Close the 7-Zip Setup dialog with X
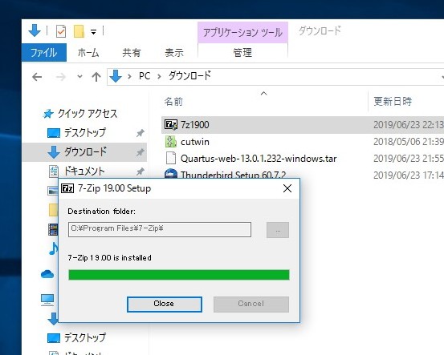This screenshot has height=355, width=444. [x=287, y=188]
